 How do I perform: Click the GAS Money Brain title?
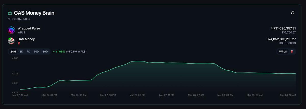click(x=34, y=13)
